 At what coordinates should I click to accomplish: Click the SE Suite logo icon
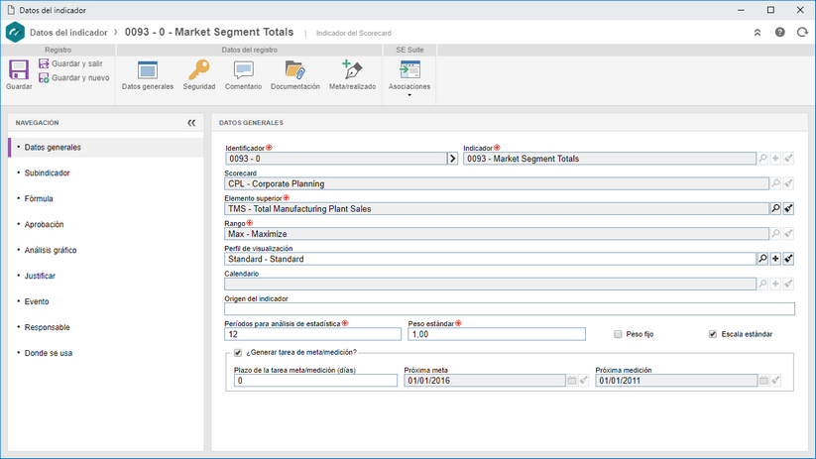click(15, 33)
